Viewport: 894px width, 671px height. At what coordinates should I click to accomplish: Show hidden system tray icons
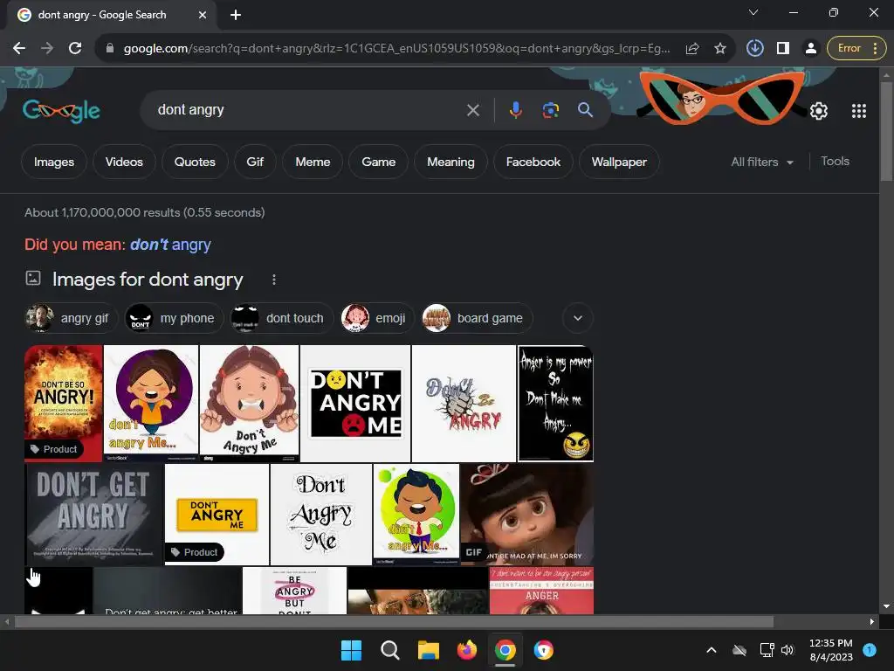(712, 650)
